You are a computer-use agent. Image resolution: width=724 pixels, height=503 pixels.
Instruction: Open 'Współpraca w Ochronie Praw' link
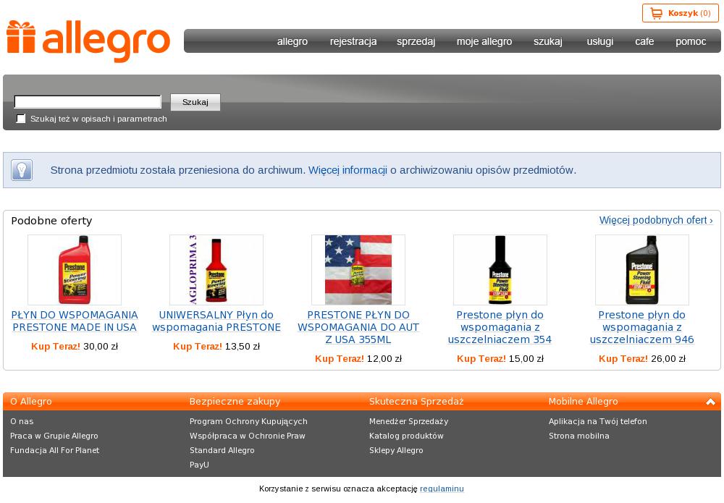coord(248,436)
